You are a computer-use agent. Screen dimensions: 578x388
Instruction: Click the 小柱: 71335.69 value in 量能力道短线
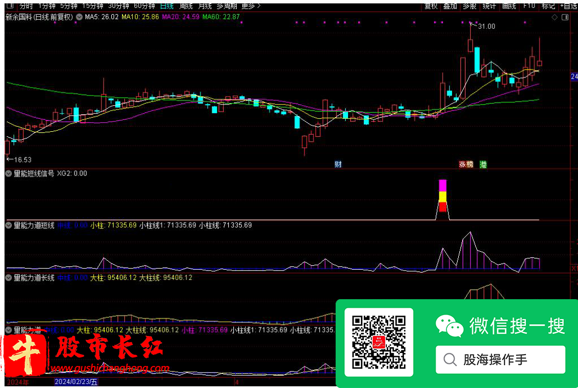click(x=114, y=225)
